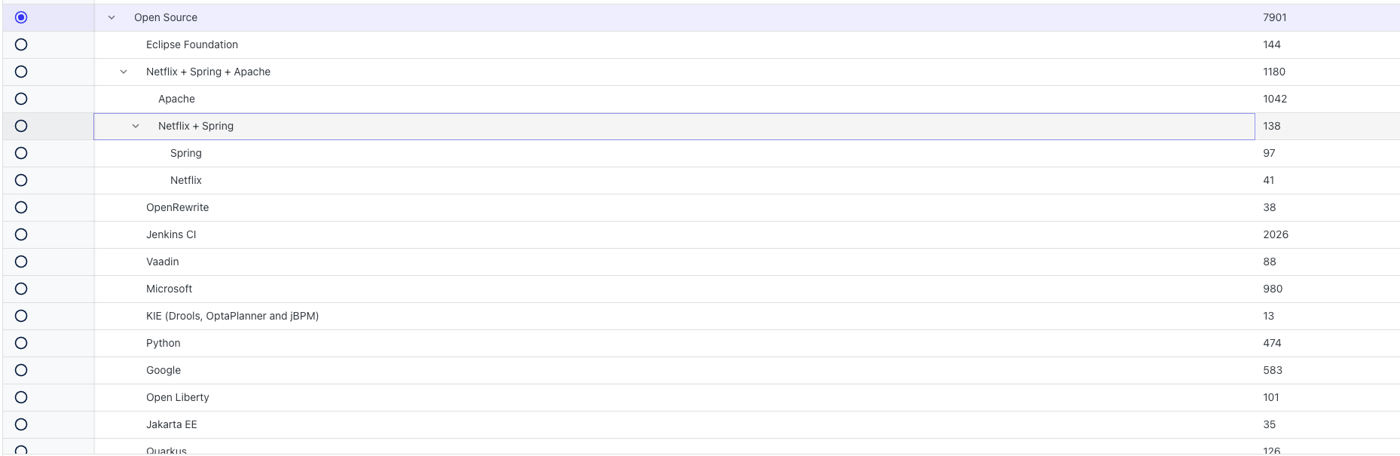Viewport: 1400px width, 456px height.
Task: Click the count 980 for Microsoft
Action: (1273, 289)
